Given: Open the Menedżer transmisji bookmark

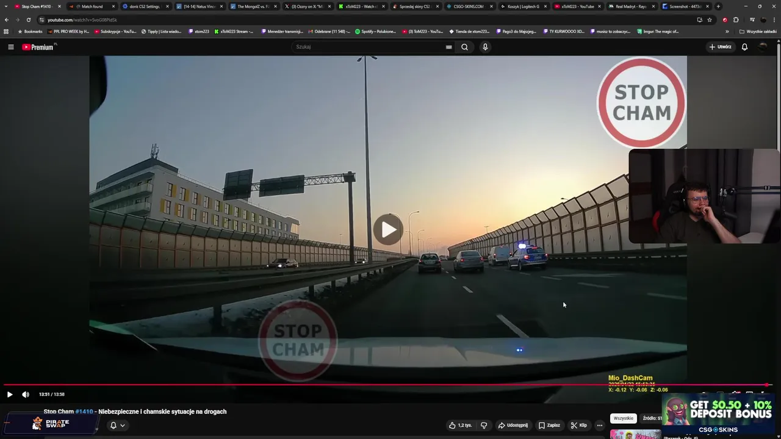Looking at the screenshot, I should [282, 31].
